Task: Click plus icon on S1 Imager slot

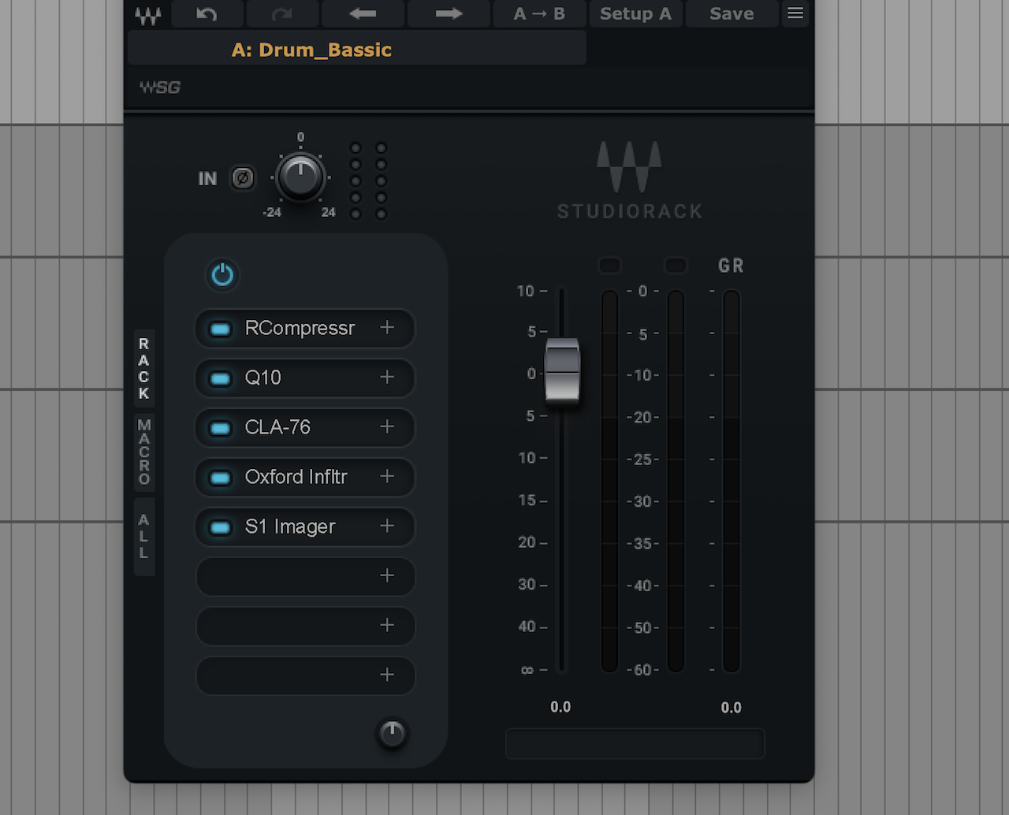Action: (387, 526)
